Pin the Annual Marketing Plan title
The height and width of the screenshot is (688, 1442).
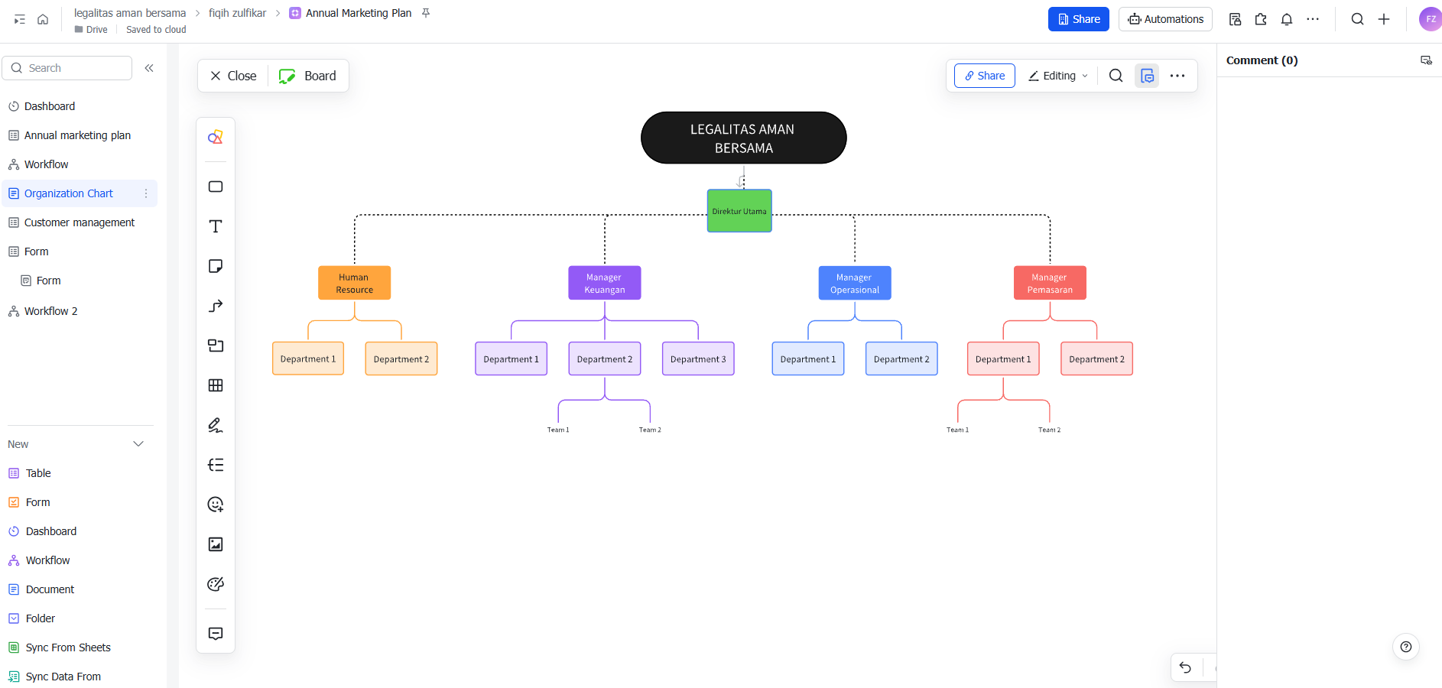[x=426, y=13]
